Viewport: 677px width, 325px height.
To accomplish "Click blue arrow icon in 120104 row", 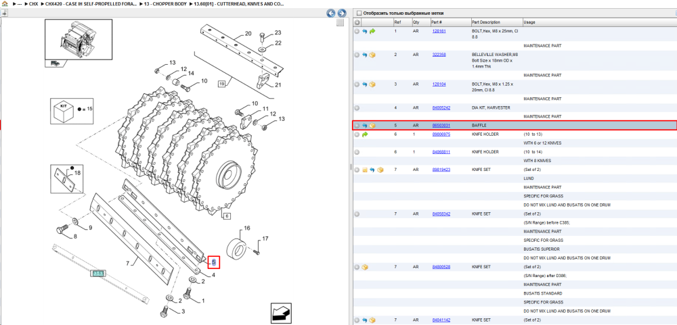I will coord(364,84).
